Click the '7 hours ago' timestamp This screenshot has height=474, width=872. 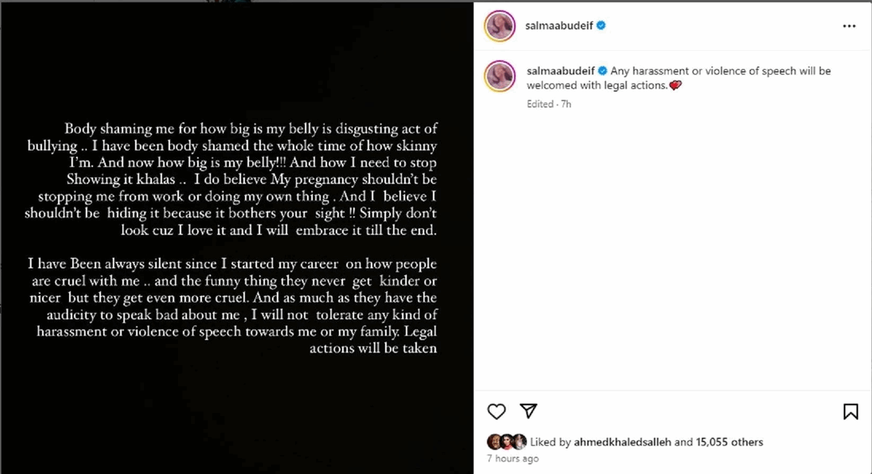[512, 459]
